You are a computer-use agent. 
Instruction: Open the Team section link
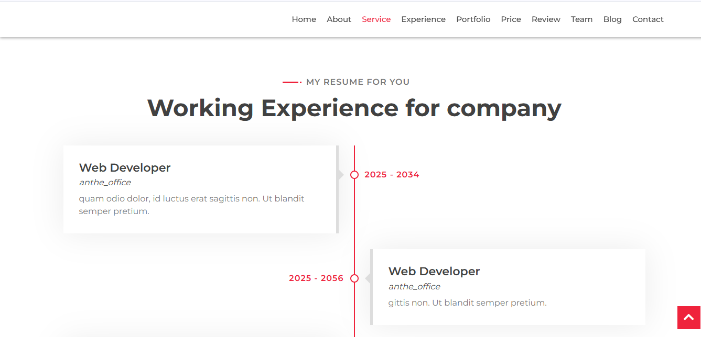581,19
